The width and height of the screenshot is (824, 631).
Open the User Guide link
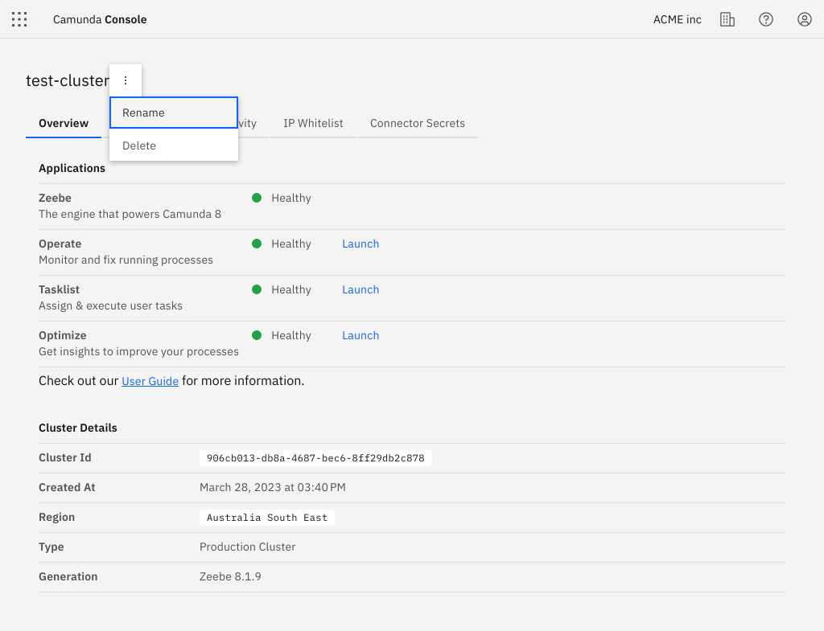pyautogui.click(x=150, y=381)
